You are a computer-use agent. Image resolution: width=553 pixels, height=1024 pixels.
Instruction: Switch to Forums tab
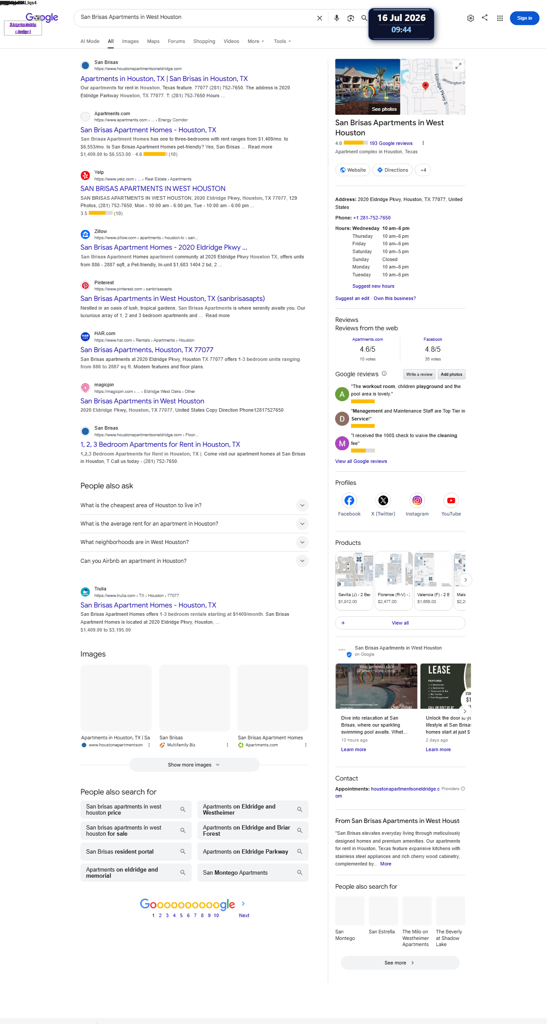pos(176,41)
